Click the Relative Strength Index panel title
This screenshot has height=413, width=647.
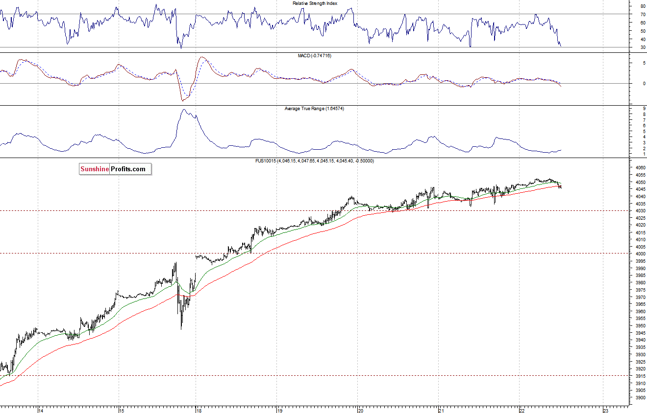[315, 3]
